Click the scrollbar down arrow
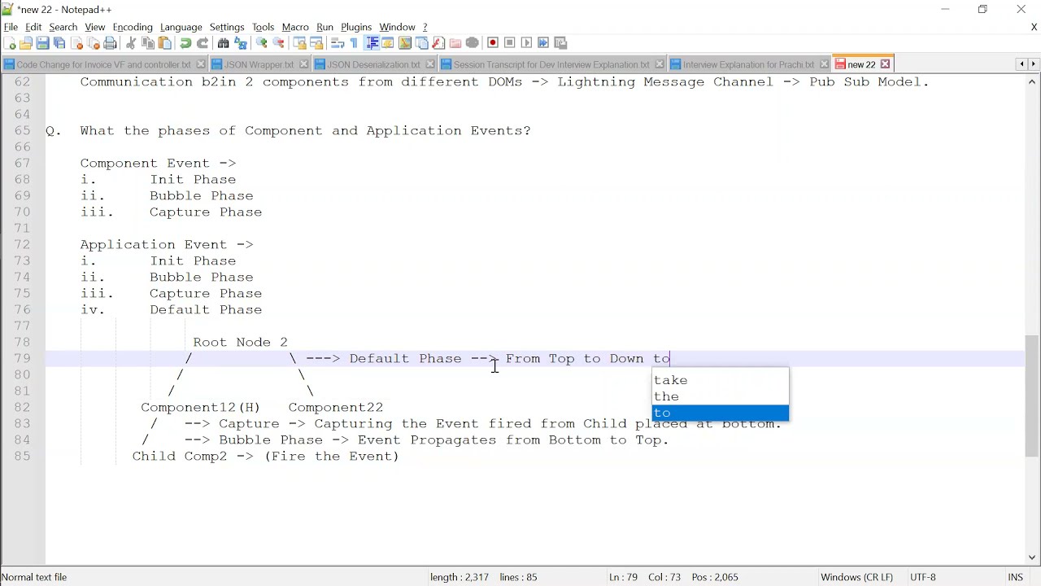 (x=1032, y=558)
